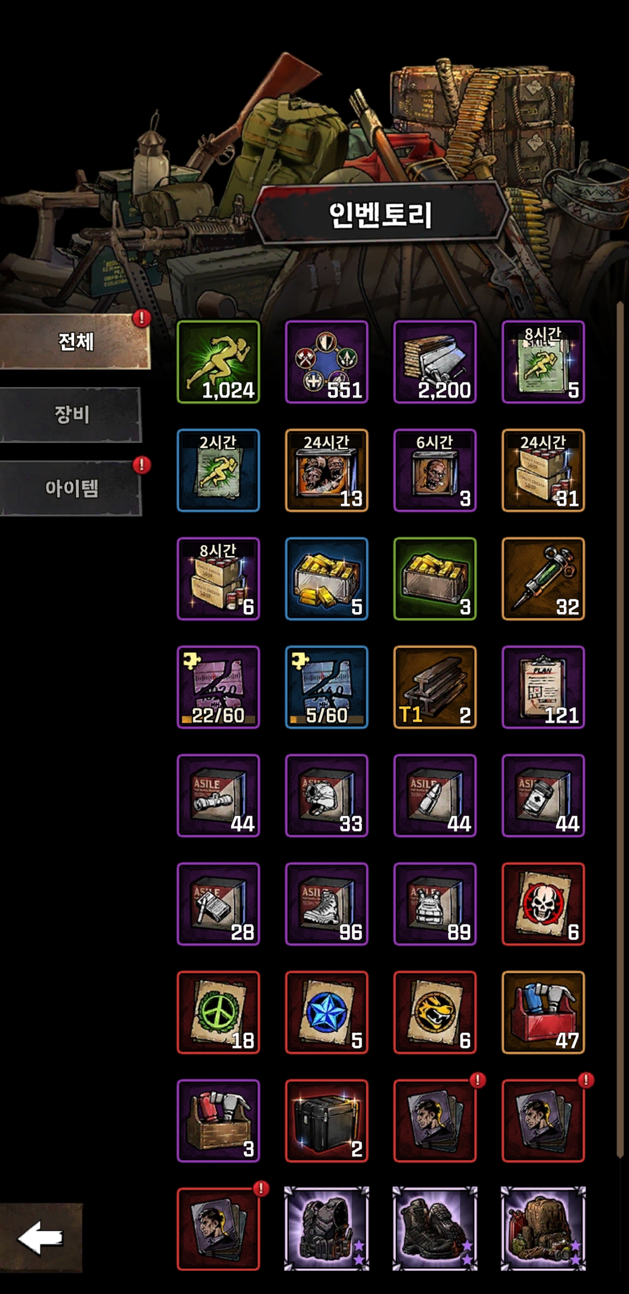Viewport: 629px width, 1294px height.
Task: Go back using the white arrow button
Action: point(41,1237)
